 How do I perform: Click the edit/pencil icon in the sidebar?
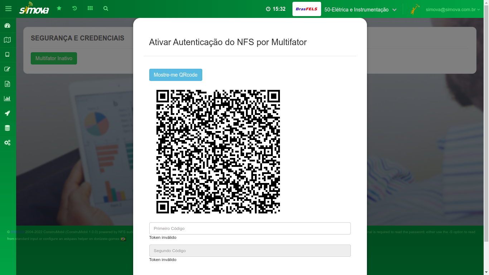[x=8, y=69]
